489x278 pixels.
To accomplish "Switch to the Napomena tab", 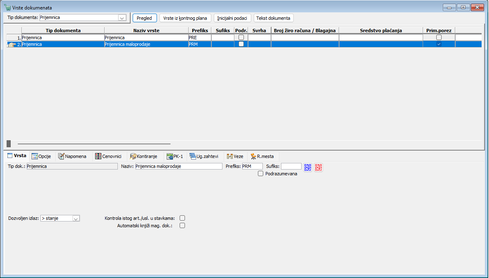I will tap(72, 156).
